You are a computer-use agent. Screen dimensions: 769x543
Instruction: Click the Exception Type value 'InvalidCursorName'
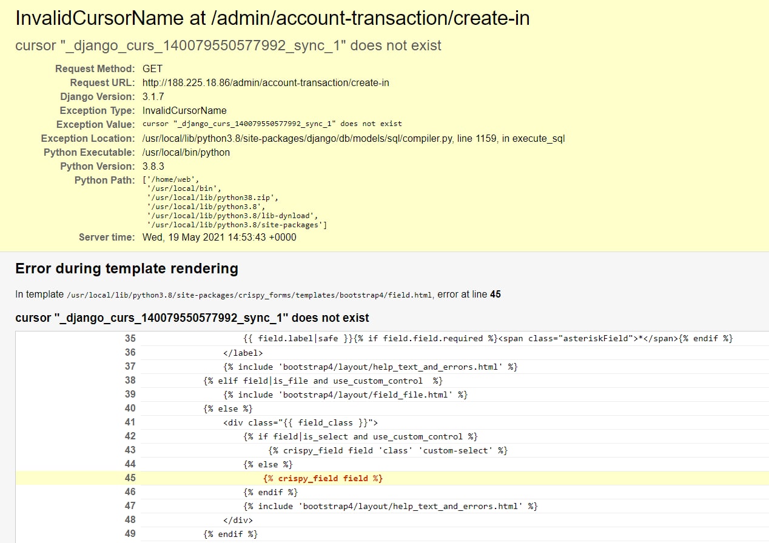[184, 111]
